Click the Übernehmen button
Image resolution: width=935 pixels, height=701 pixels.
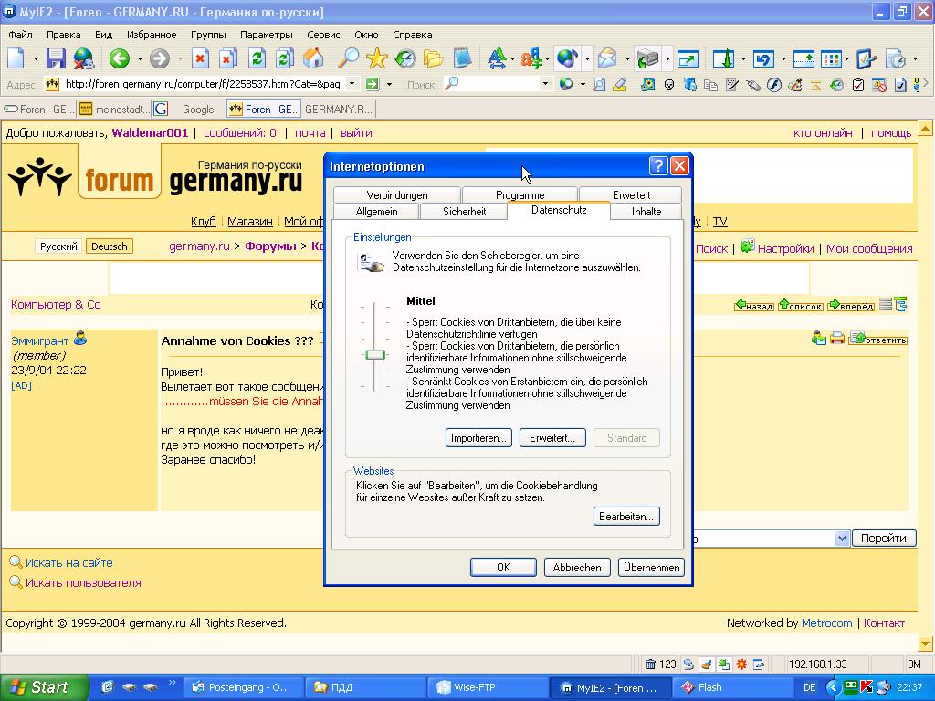[x=651, y=567]
